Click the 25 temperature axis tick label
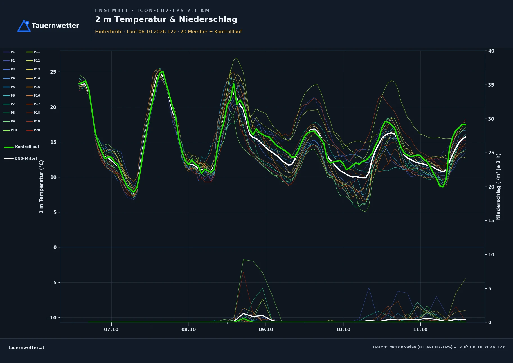The width and height of the screenshot is (513, 363). tap(53, 72)
